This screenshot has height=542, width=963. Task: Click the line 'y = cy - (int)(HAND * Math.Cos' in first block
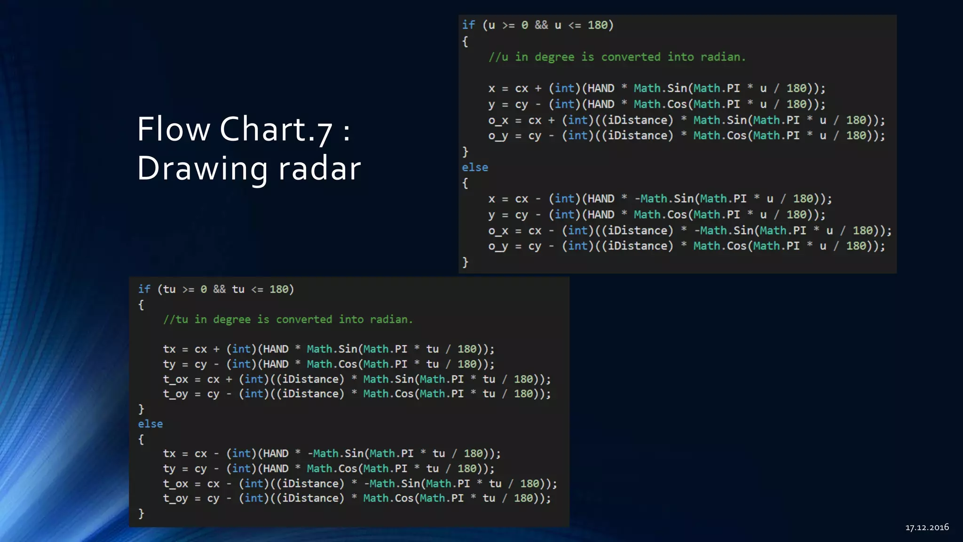click(x=656, y=104)
